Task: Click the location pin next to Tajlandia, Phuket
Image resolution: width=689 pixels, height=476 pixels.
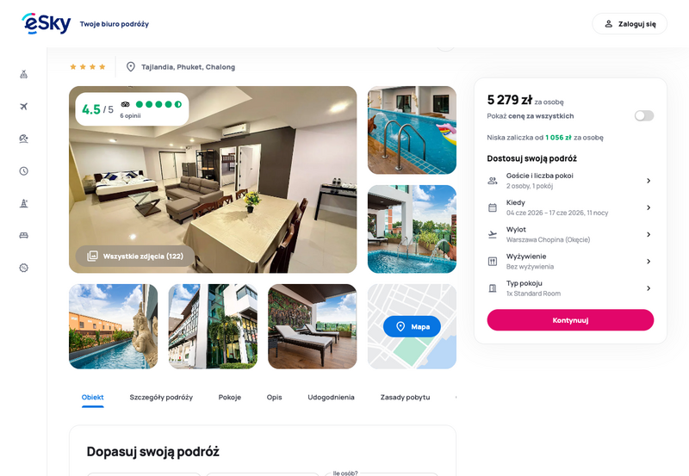Action: click(x=131, y=67)
